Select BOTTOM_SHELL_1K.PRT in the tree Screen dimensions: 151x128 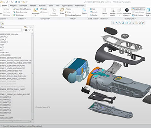click(13, 89)
